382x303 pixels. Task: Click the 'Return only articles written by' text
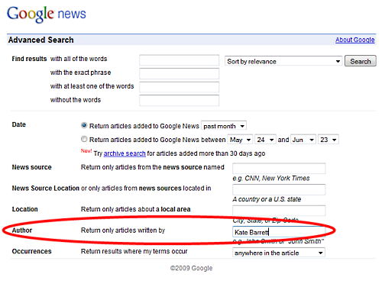(x=123, y=230)
